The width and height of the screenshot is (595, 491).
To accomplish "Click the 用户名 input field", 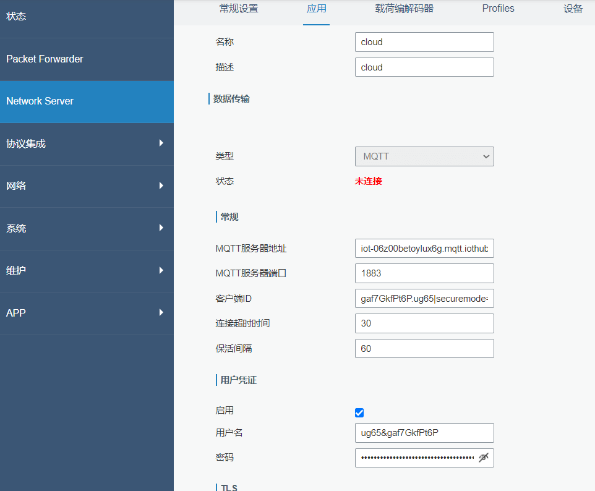I will pos(424,433).
